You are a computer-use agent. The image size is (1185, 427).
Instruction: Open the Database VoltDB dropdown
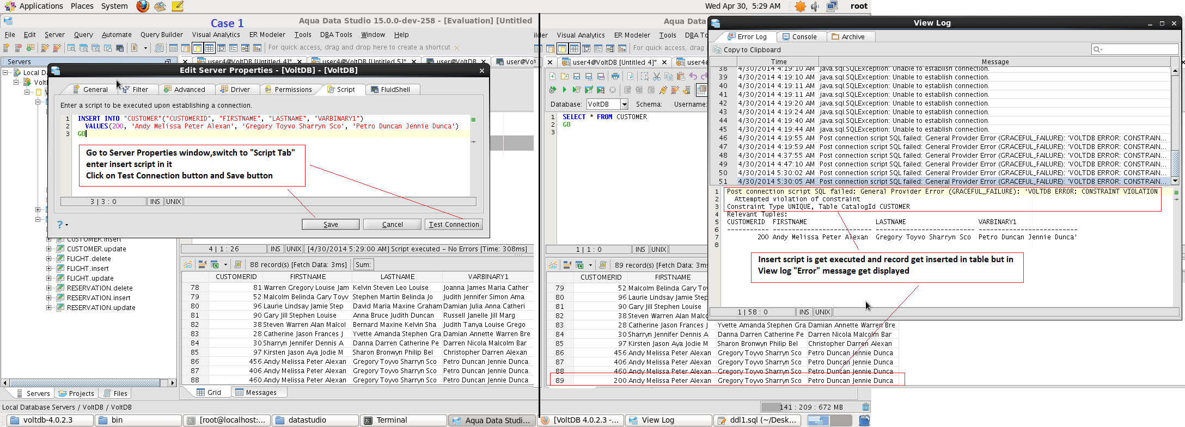point(624,104)
